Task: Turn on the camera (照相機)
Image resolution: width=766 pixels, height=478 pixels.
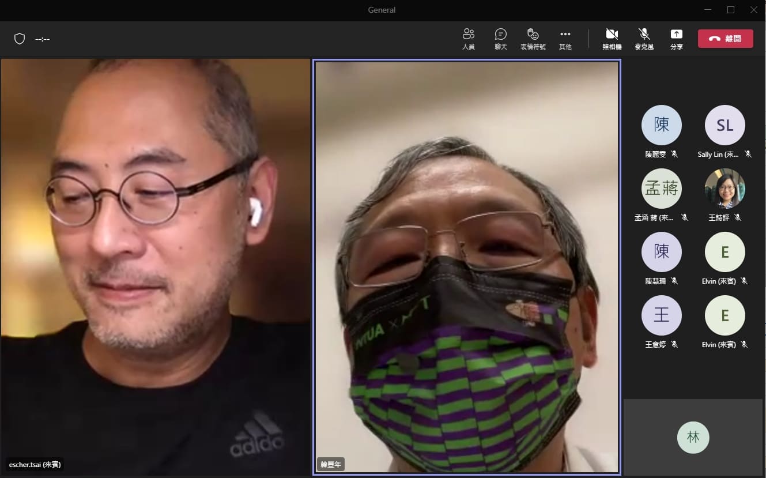Action: (612, 39)
